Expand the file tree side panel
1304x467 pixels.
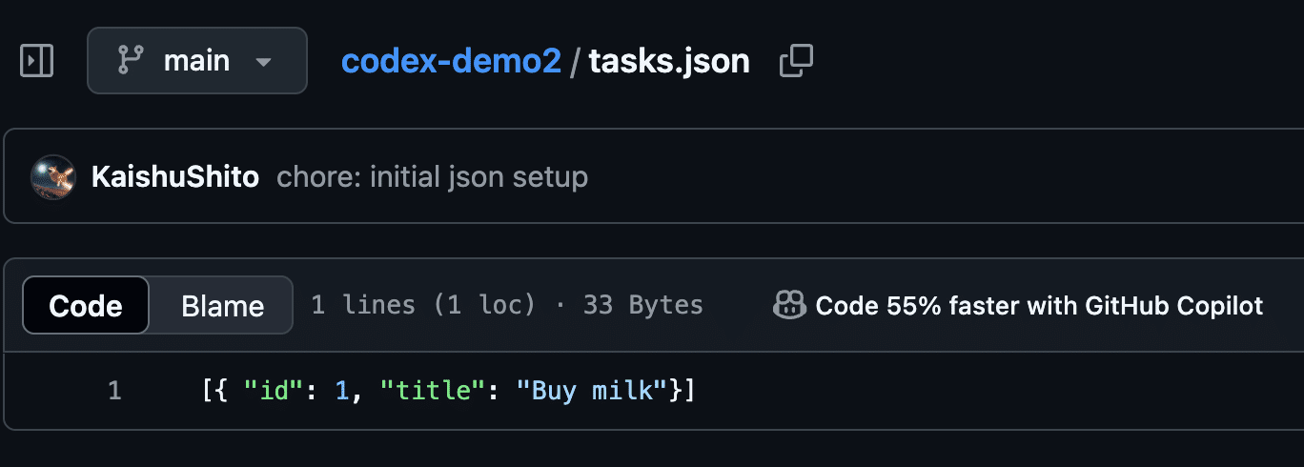coord(37,61)
